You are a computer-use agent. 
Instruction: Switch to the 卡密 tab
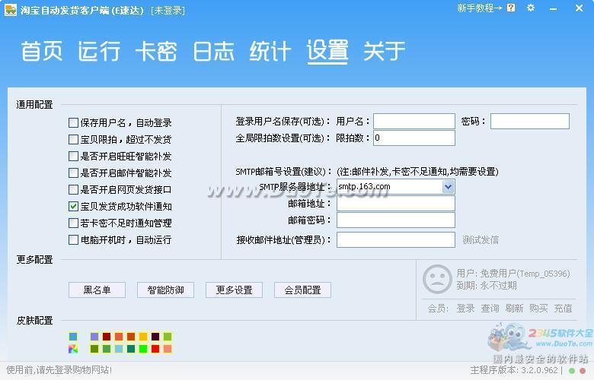(x=156, y=51)
